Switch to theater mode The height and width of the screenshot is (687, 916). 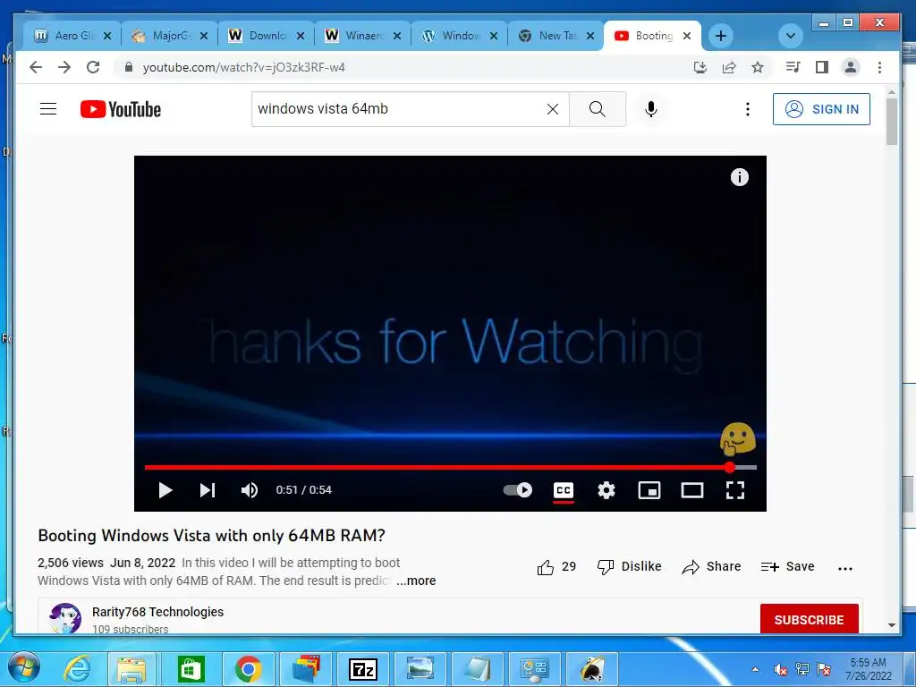(692, 490)
